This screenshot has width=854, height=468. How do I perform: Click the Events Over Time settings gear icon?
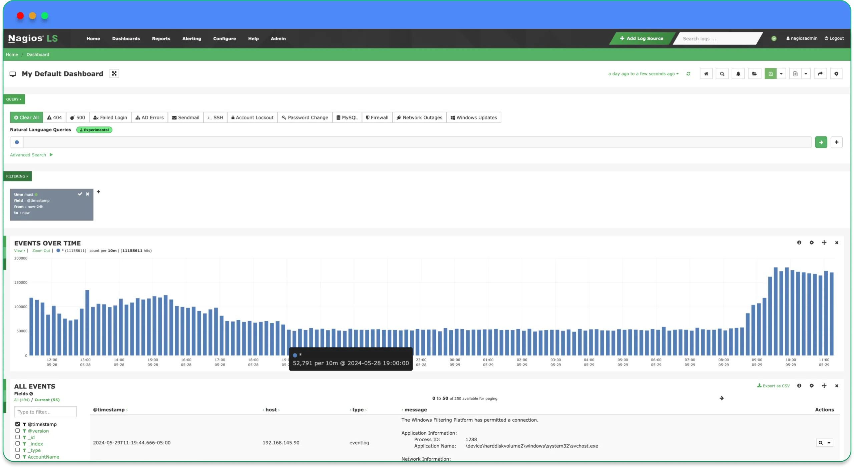point(812,242)
